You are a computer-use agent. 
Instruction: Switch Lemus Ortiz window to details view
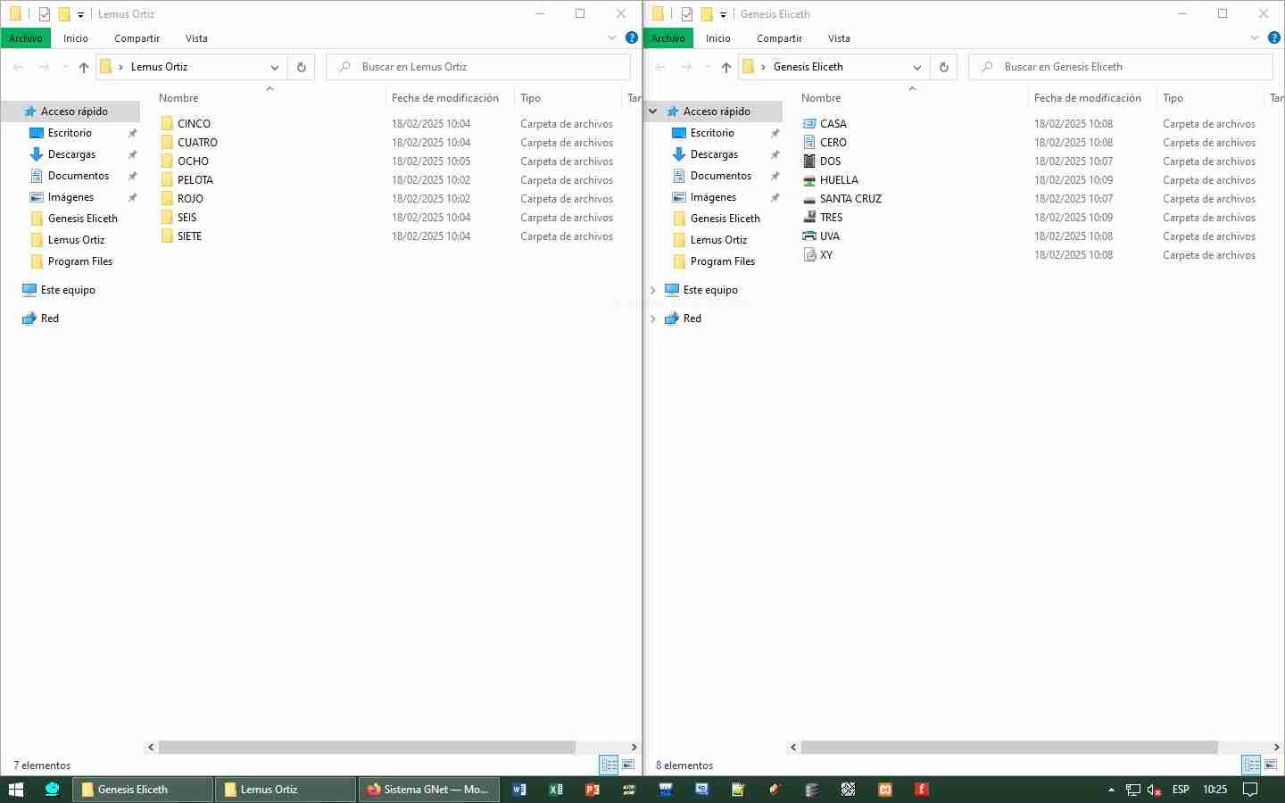click(x=609, y=766)
